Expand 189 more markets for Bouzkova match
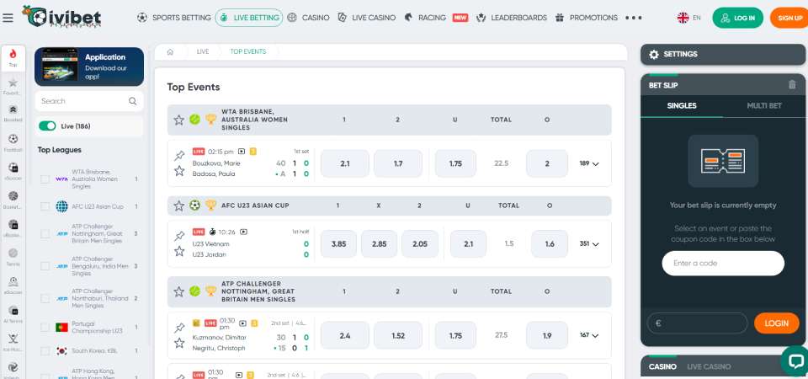This screenshot has width=808, height=379. click(589, 164)
